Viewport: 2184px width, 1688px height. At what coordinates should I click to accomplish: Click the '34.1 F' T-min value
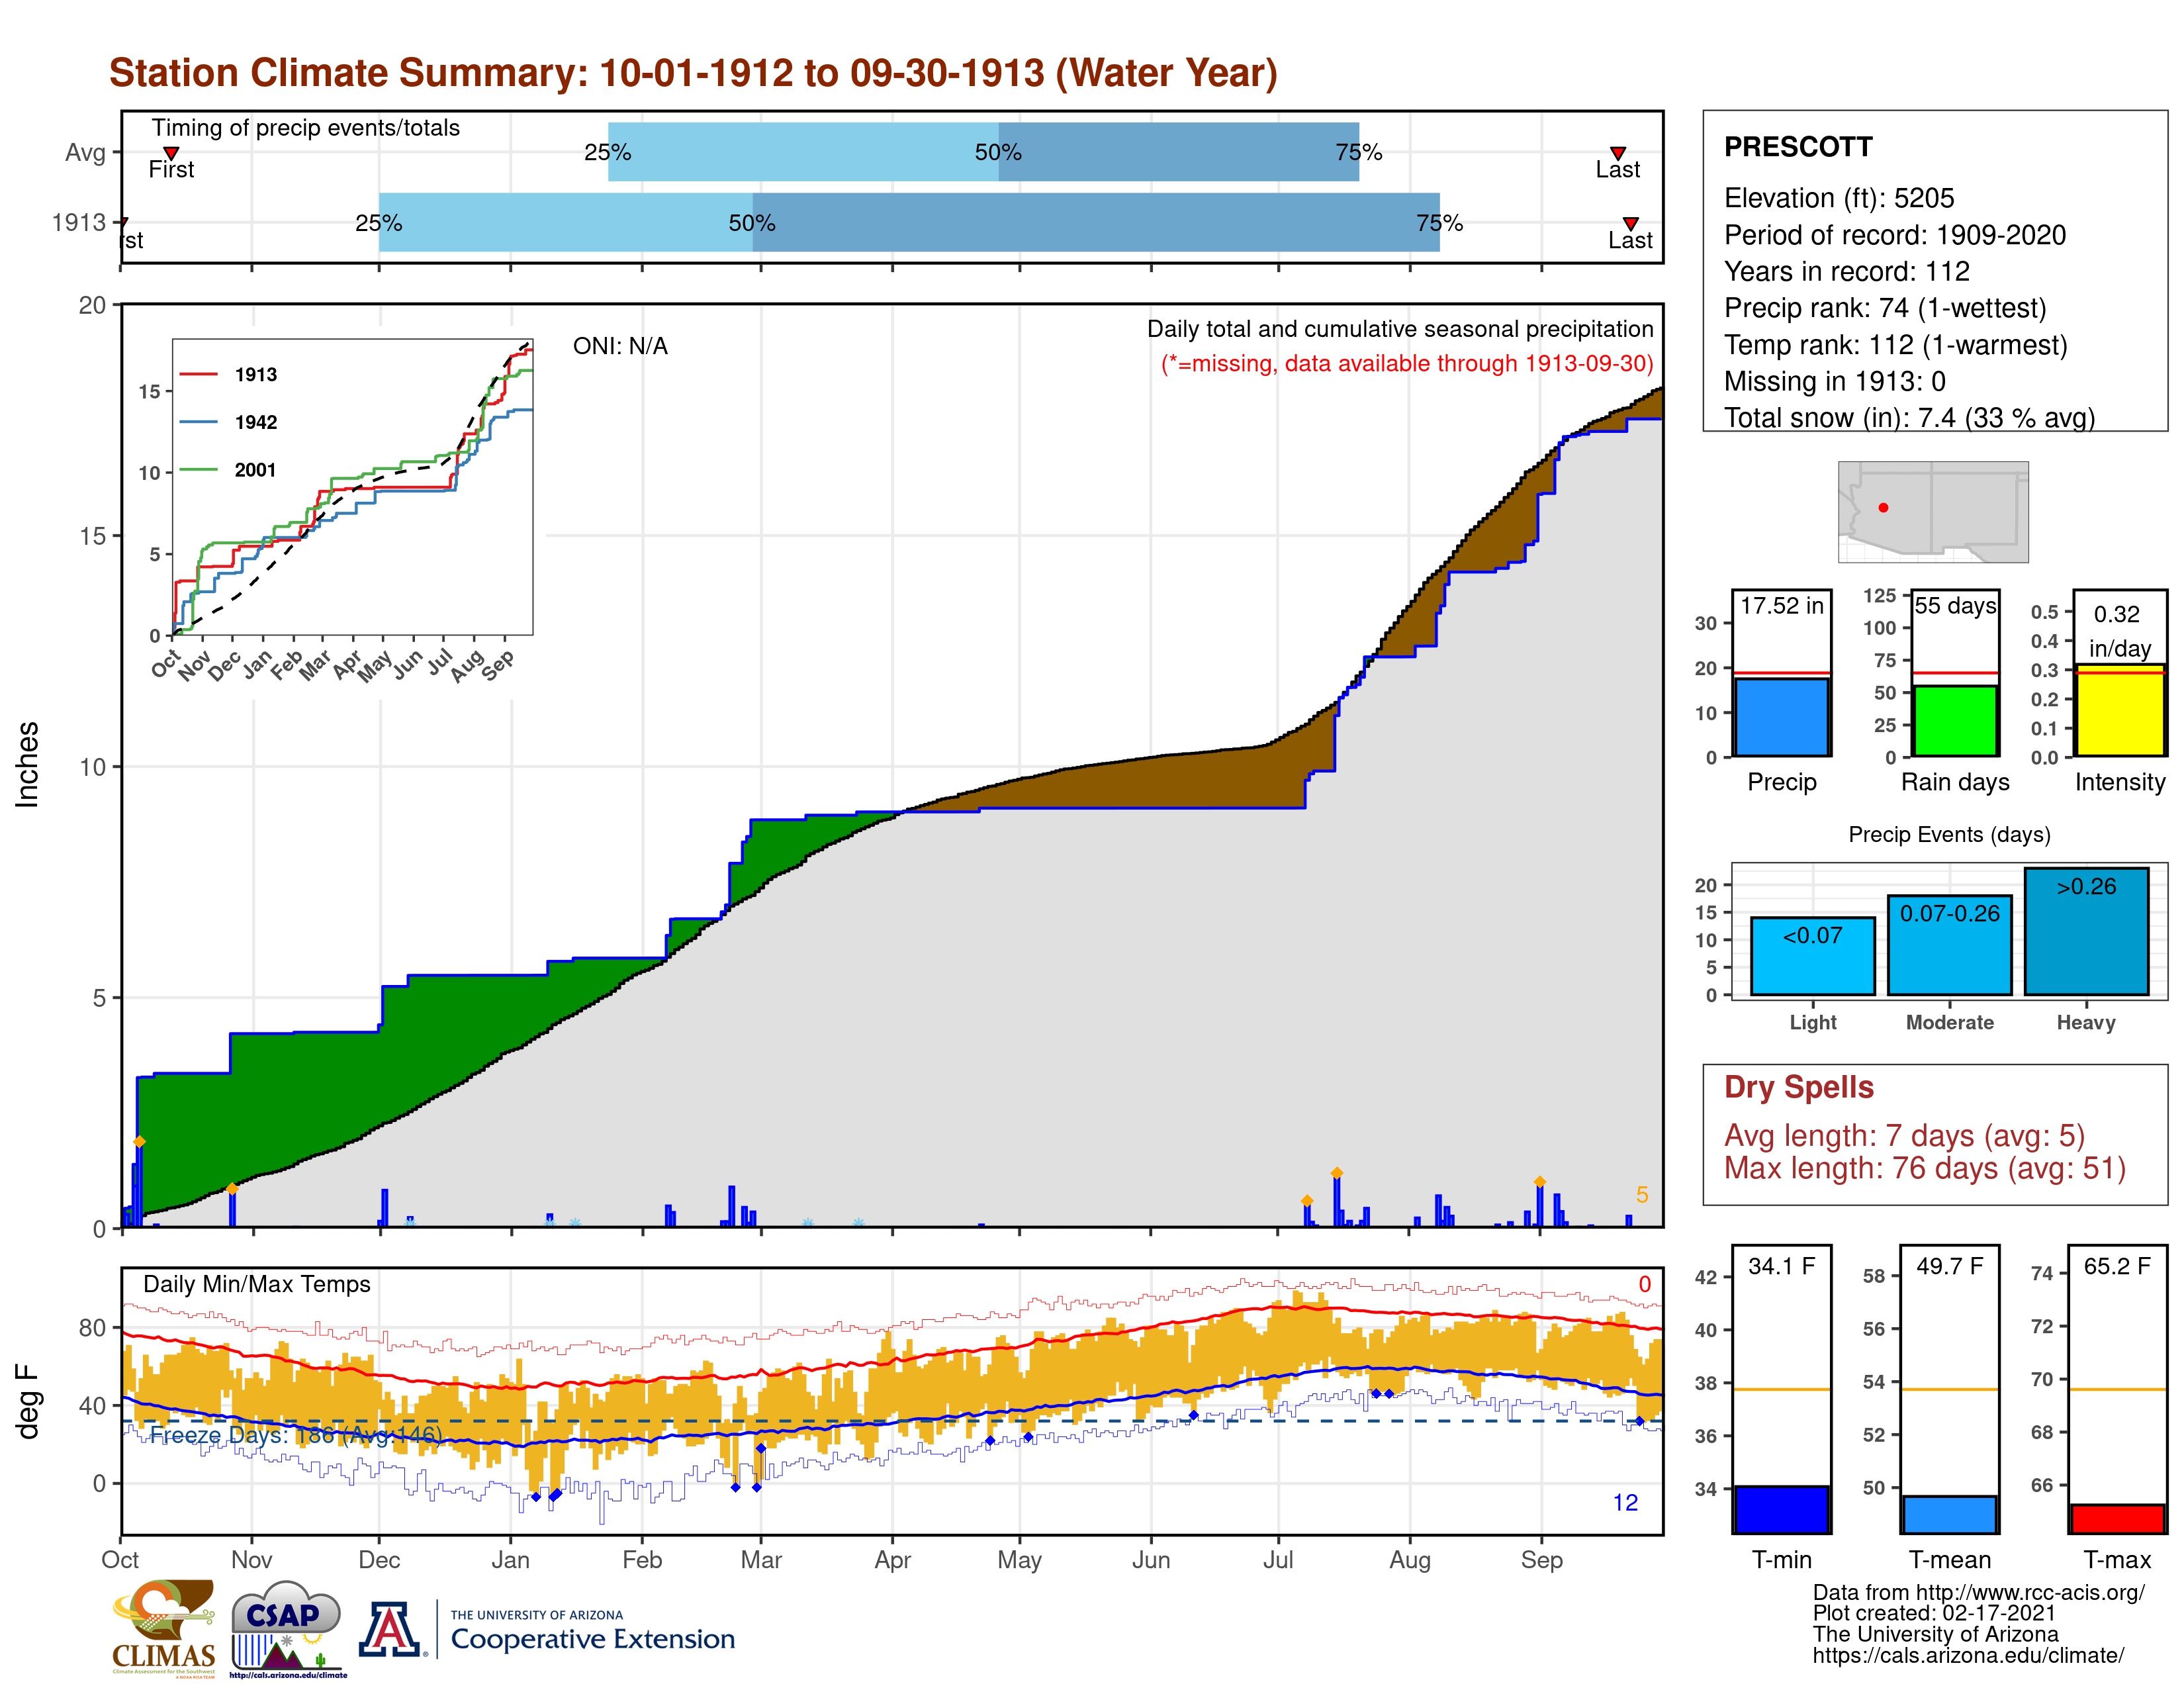pyautogui.click(x=1781, y=1266)
